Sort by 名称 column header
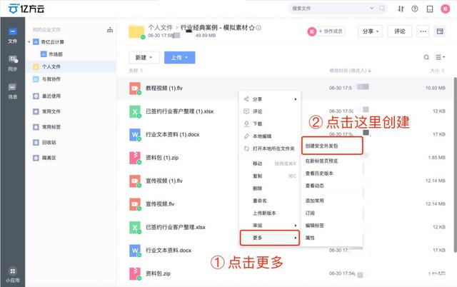 pyautogui.click(x=136, y=71)
